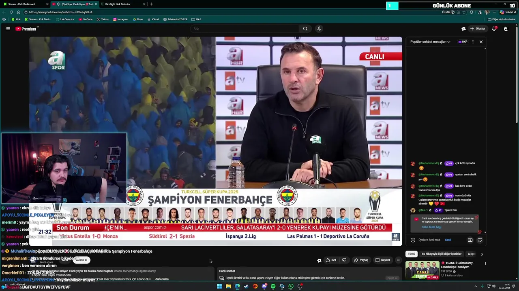The image size is (519, 291).
Task: Open iCloud bookmark
Action: pos(153,19)
